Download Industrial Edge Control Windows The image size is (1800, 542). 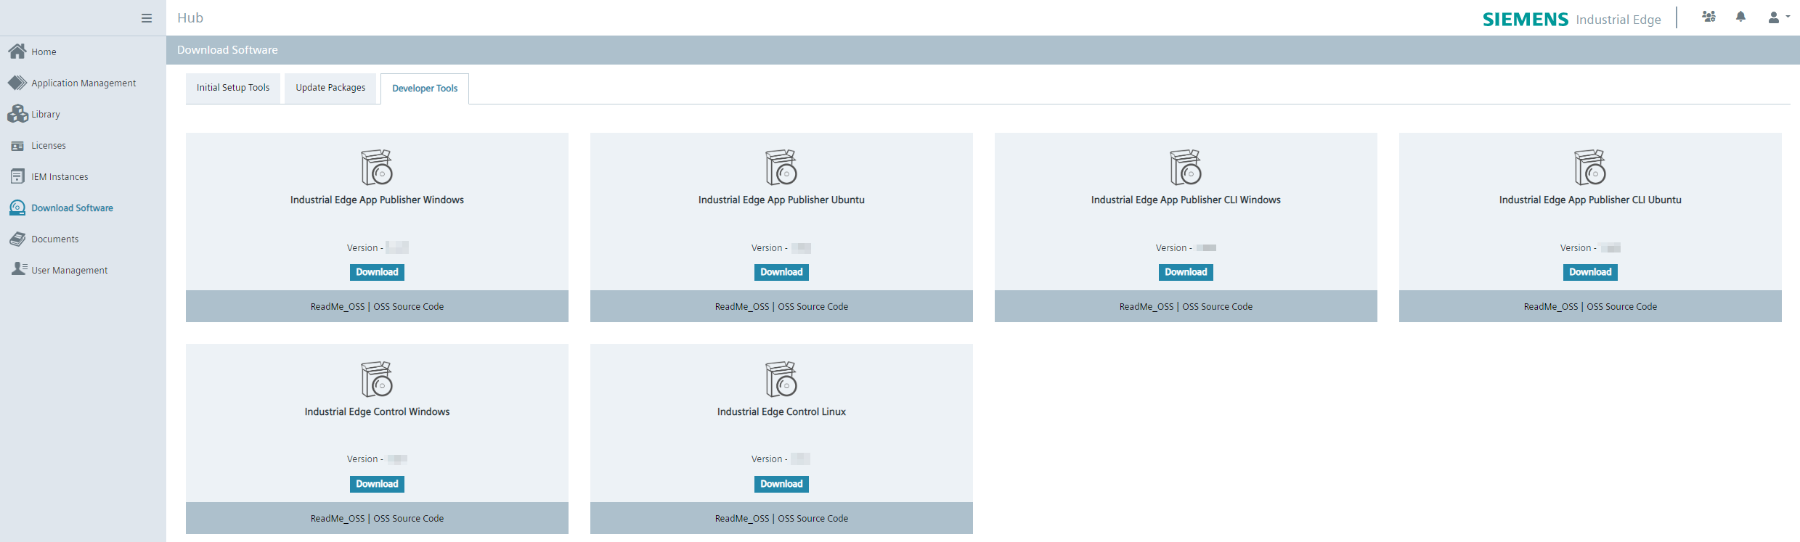point(377,484)
